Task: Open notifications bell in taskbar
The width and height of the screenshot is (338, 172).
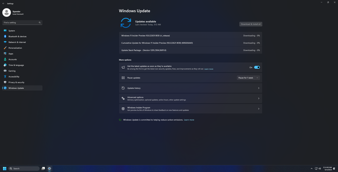Action: (x=335, y=168)
